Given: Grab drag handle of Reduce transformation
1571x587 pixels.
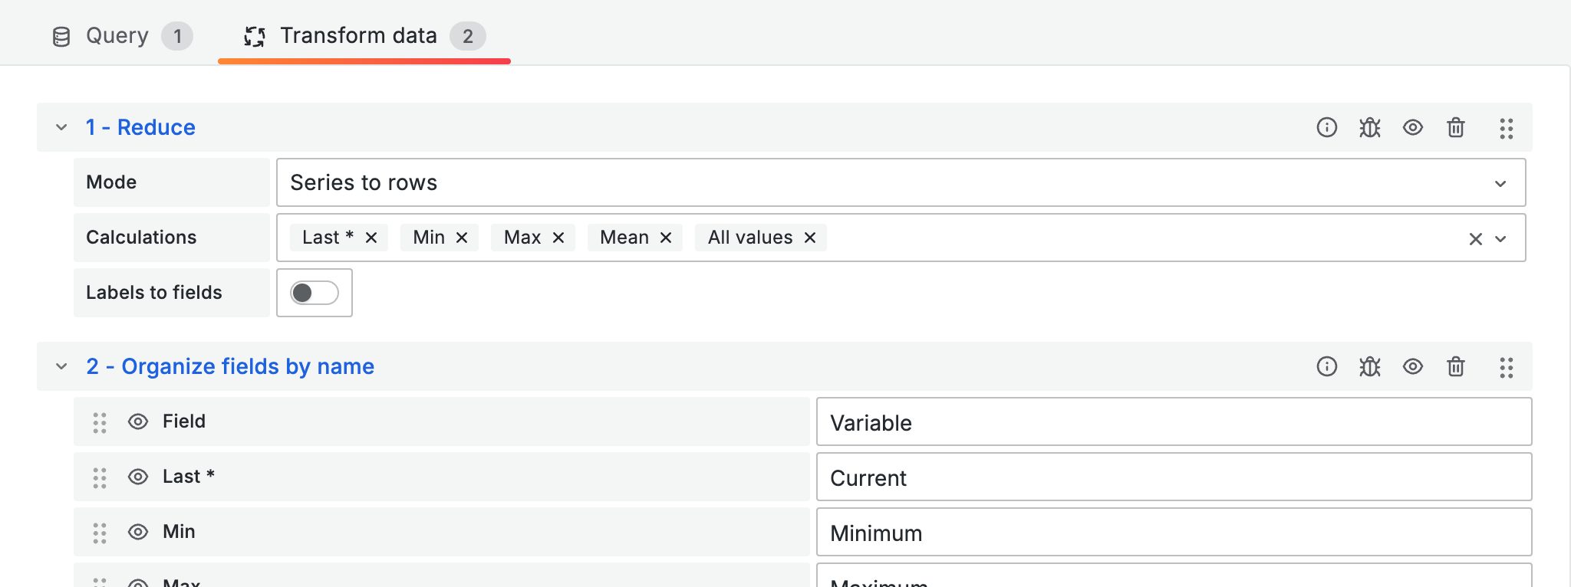Looking at the screenshot, I should tap(1506, 128).
